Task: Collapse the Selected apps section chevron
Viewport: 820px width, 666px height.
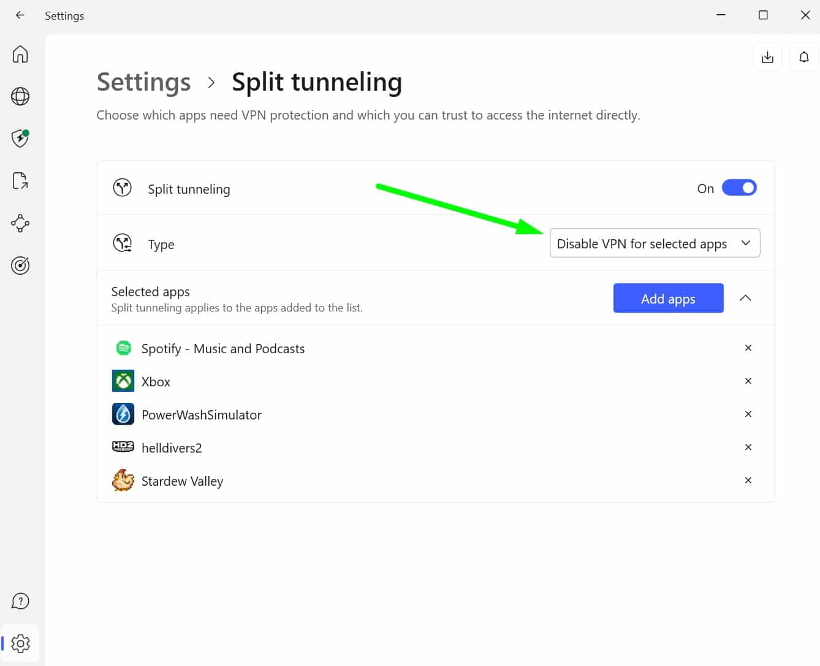Action: coord(746,298)
